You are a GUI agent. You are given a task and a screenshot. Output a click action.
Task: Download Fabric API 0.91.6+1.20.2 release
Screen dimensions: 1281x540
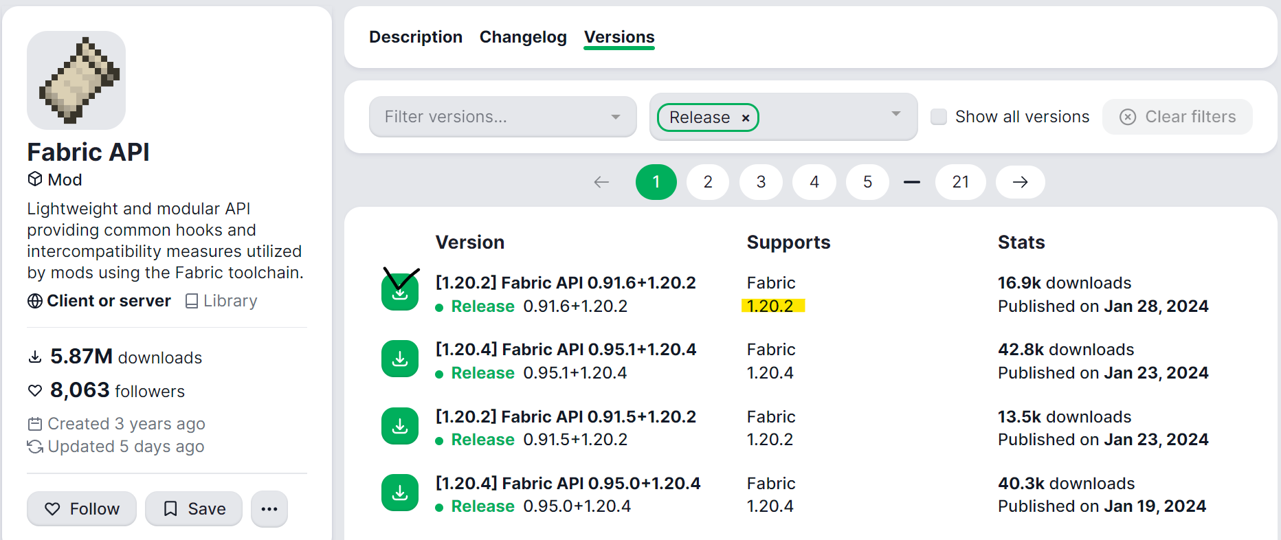pyautogui.click(x=400, y=293)
